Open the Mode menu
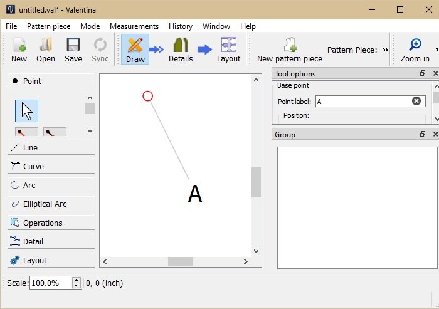This screenshot has height=309, width=439. (90, 26)
